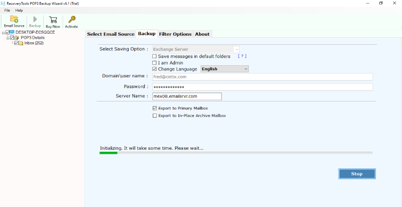Image resolution: width=402 pixels, height=207 pixels.
Task: Click the POP3 Details tree node
Action: point(33,38)
